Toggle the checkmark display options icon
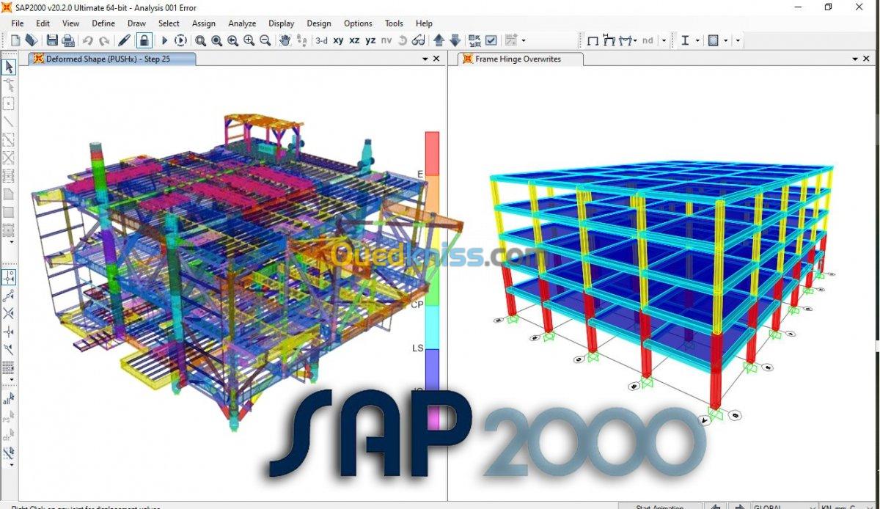 click(x=491, y=41)
